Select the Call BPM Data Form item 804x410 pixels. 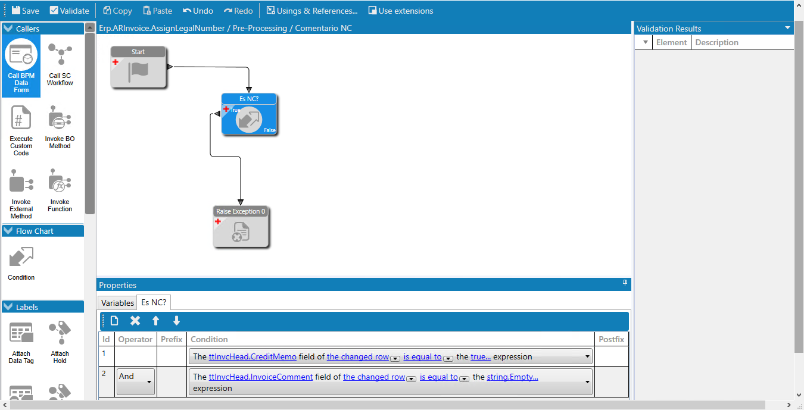pyautogui.click(x=21, y=67)
